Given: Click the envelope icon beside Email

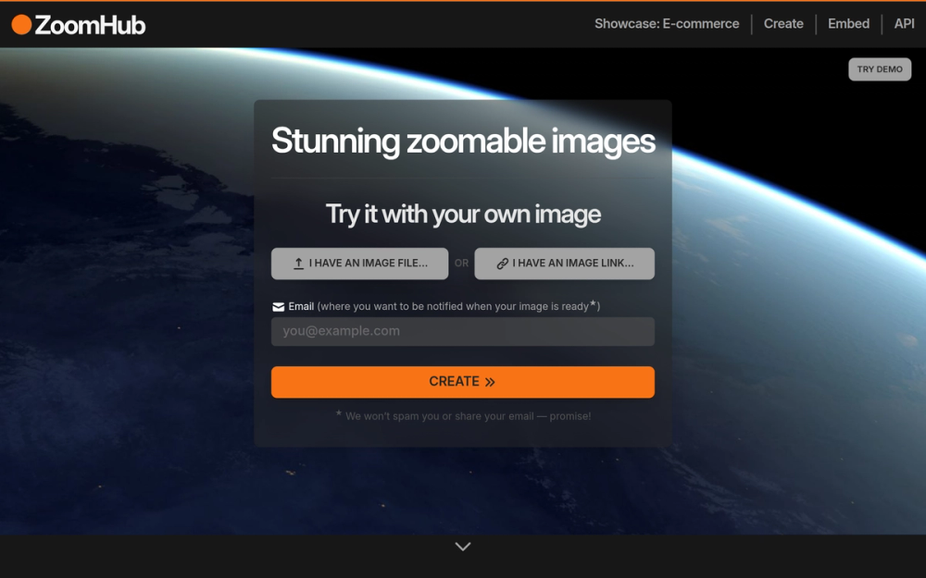Looking at the screenshot, I should coord(278,307).
